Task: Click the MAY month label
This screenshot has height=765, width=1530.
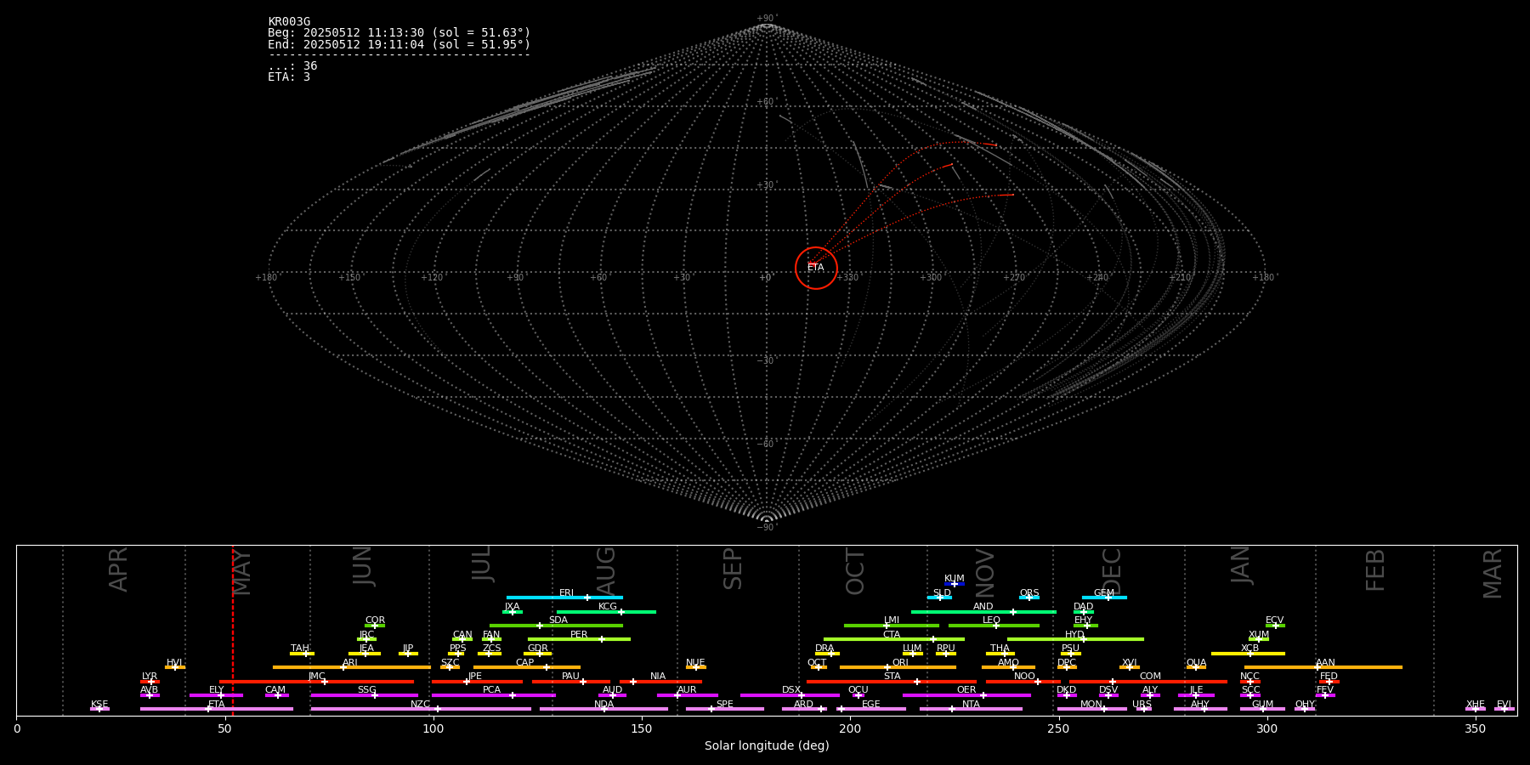Action: 242,572
